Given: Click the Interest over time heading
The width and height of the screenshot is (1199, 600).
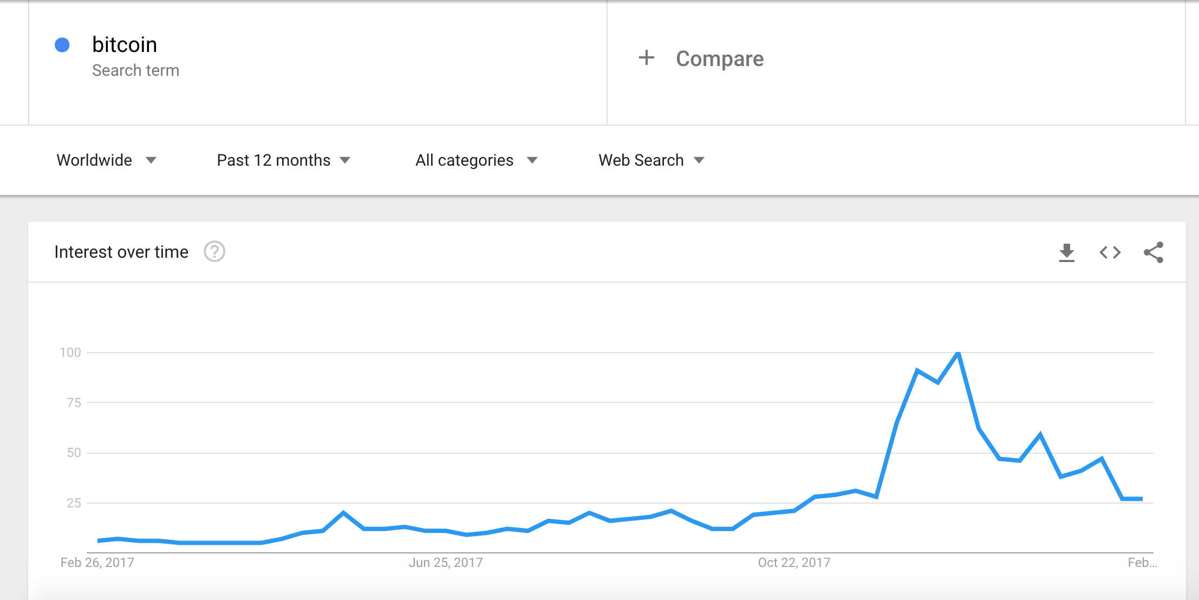Looking at the screenshot, I should [x=121, y=252].
